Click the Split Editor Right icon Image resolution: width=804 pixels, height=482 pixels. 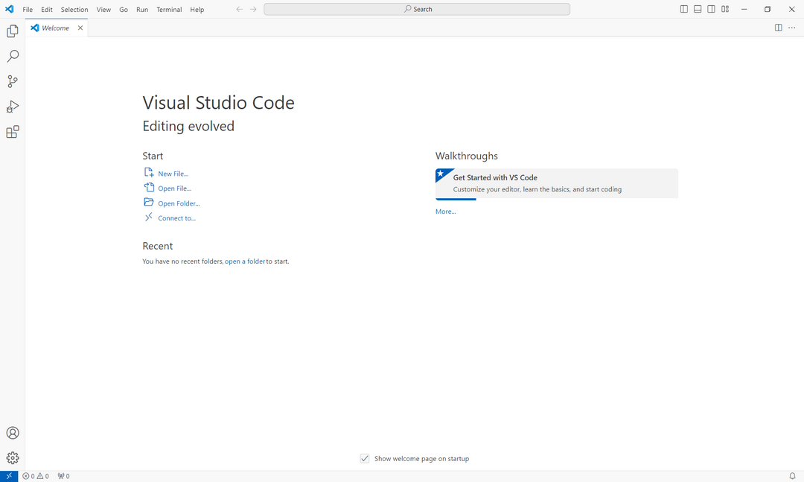coord(778,27)
